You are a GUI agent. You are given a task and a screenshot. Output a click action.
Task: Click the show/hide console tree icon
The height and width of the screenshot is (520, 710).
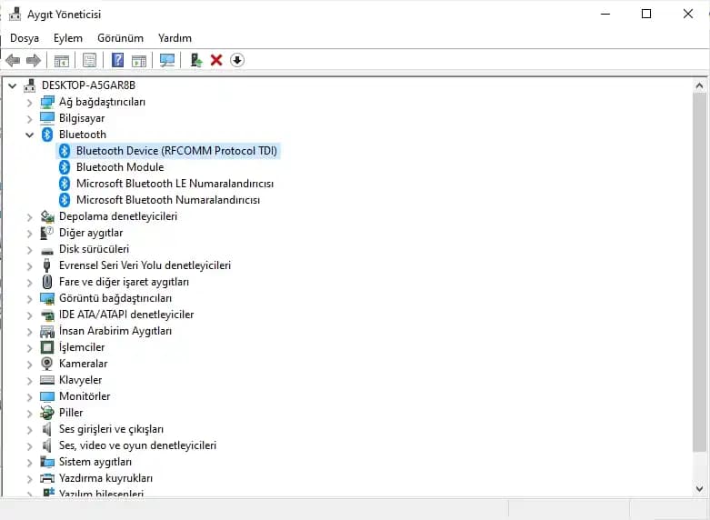click(61, 60)
